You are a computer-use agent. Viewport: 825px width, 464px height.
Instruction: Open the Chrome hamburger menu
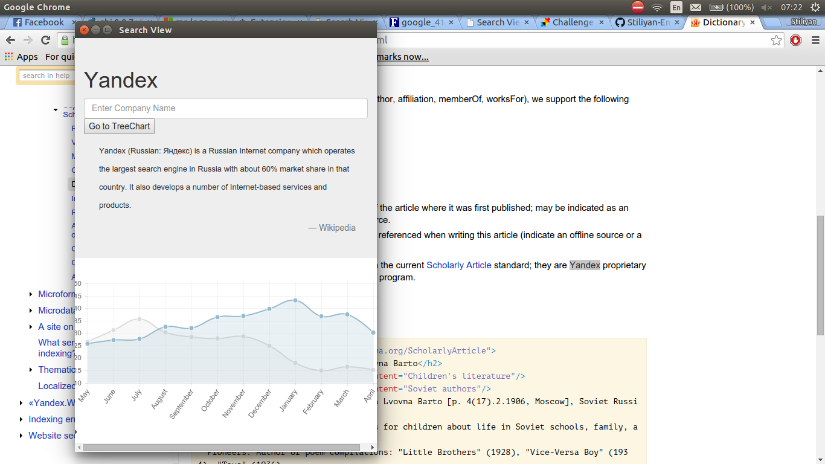click(815, 40)
